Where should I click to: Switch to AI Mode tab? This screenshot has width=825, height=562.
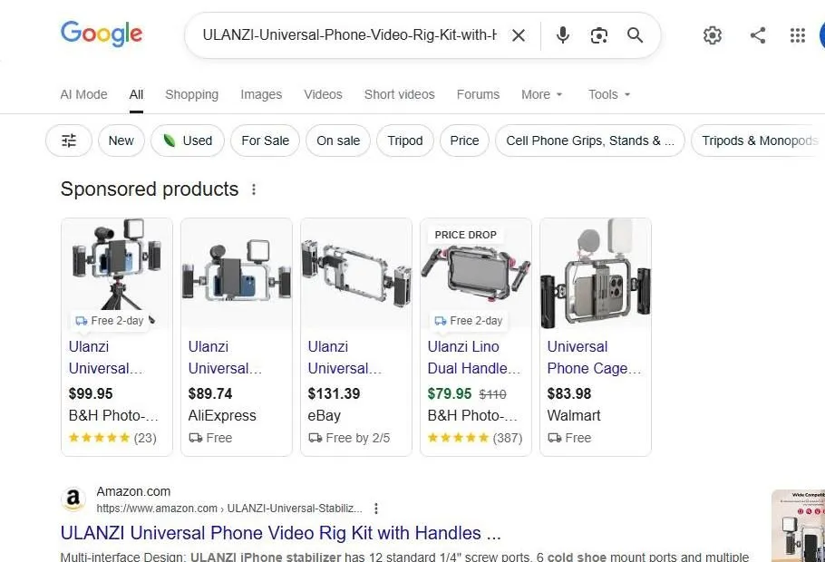click(x=83, y=94)
